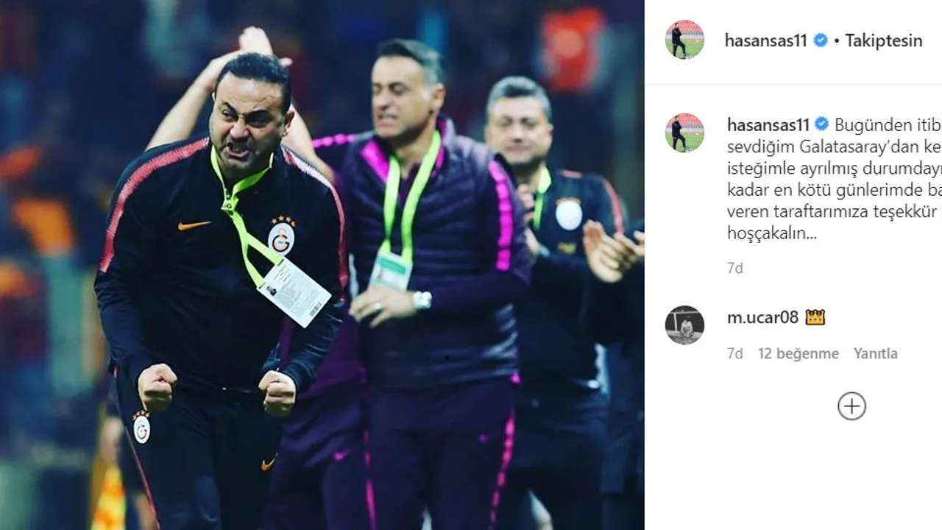Click the Takiptesin following button
942x530 pixels.
pos(883,40)
